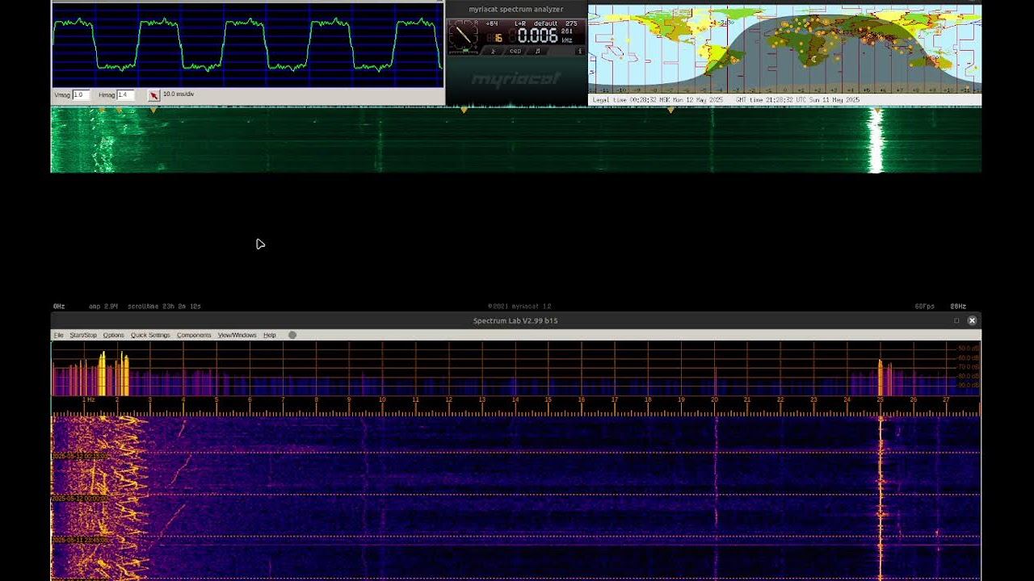Click the gray round status indicator after Help
The height and width of the screenshot is (581, 1034).
coord(292,335)
